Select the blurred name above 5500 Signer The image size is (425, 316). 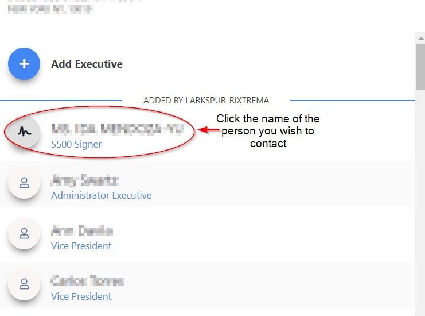tap(117, 130)
